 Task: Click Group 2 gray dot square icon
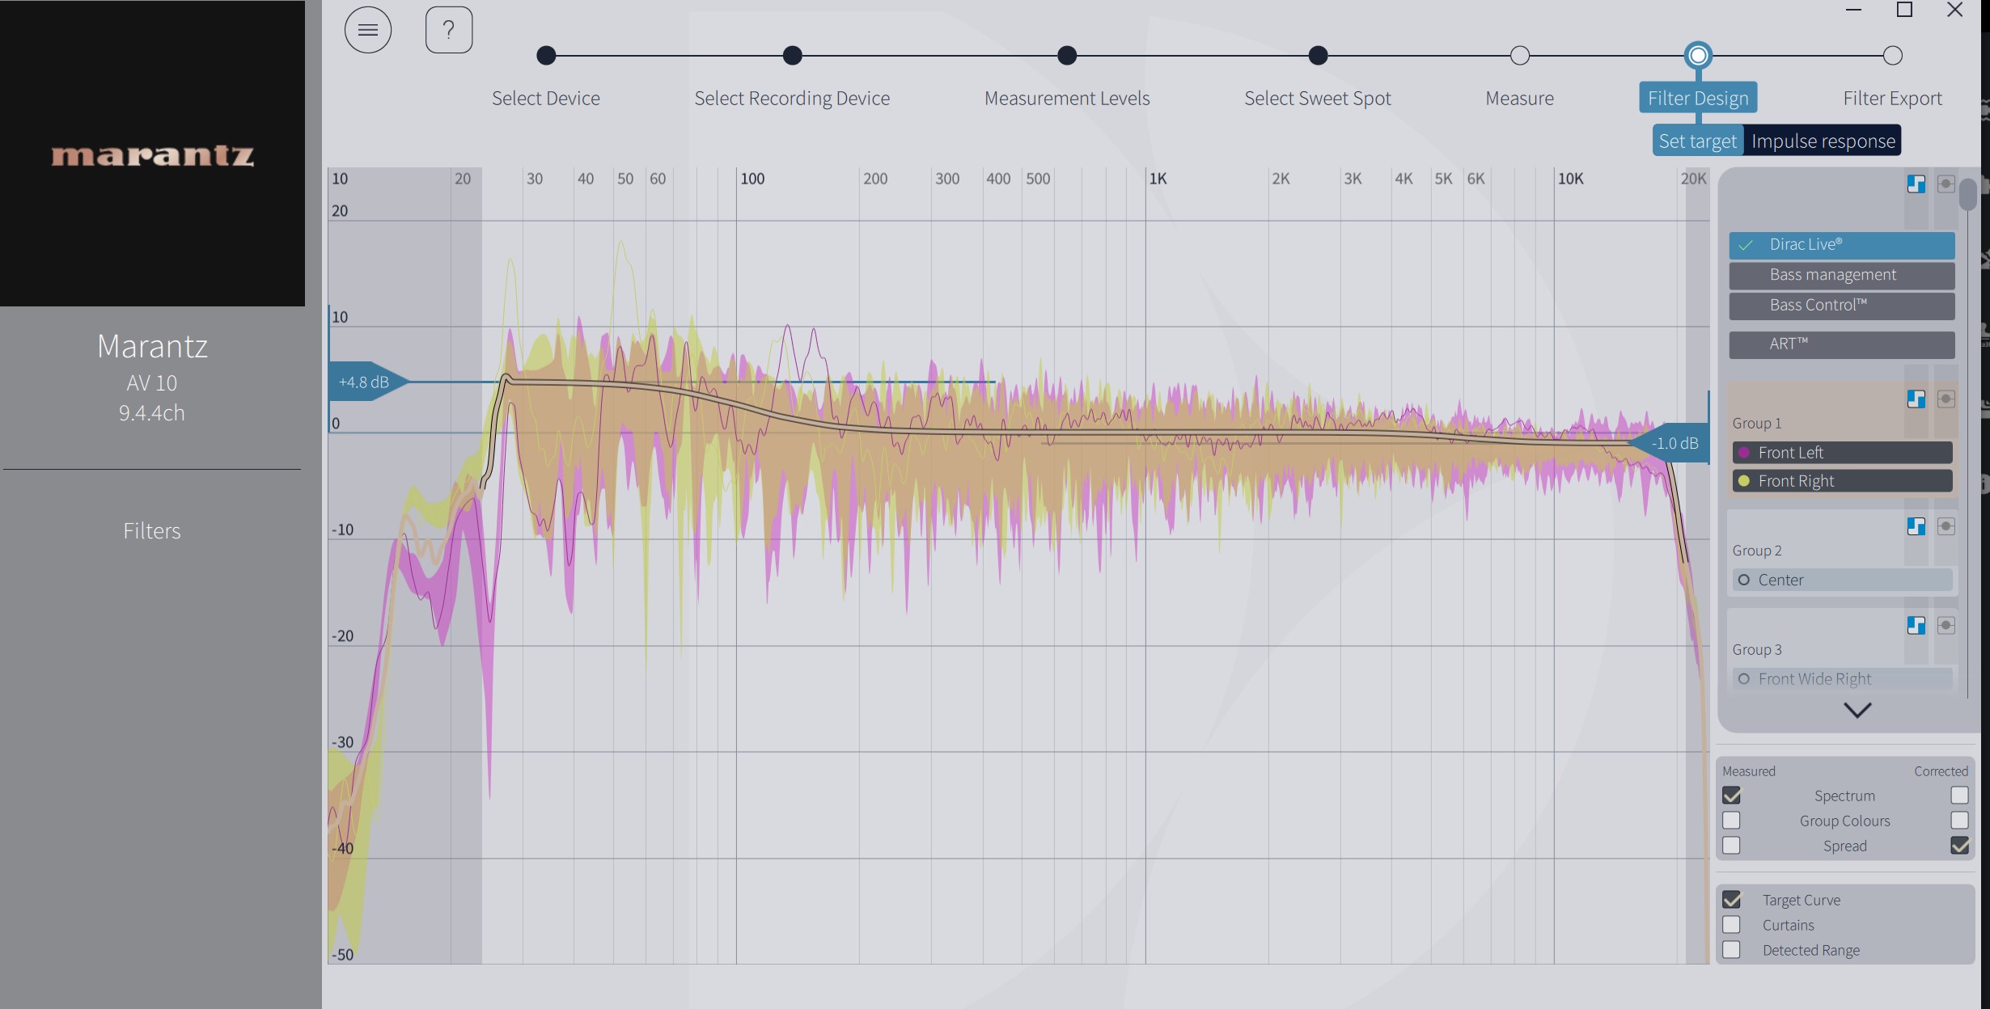click(1946, 526)
